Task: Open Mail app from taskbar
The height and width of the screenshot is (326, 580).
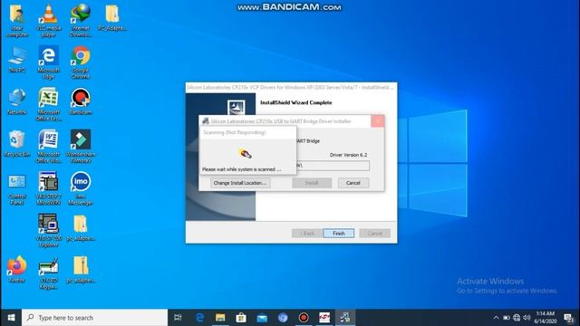Action: tap(262, 318)
